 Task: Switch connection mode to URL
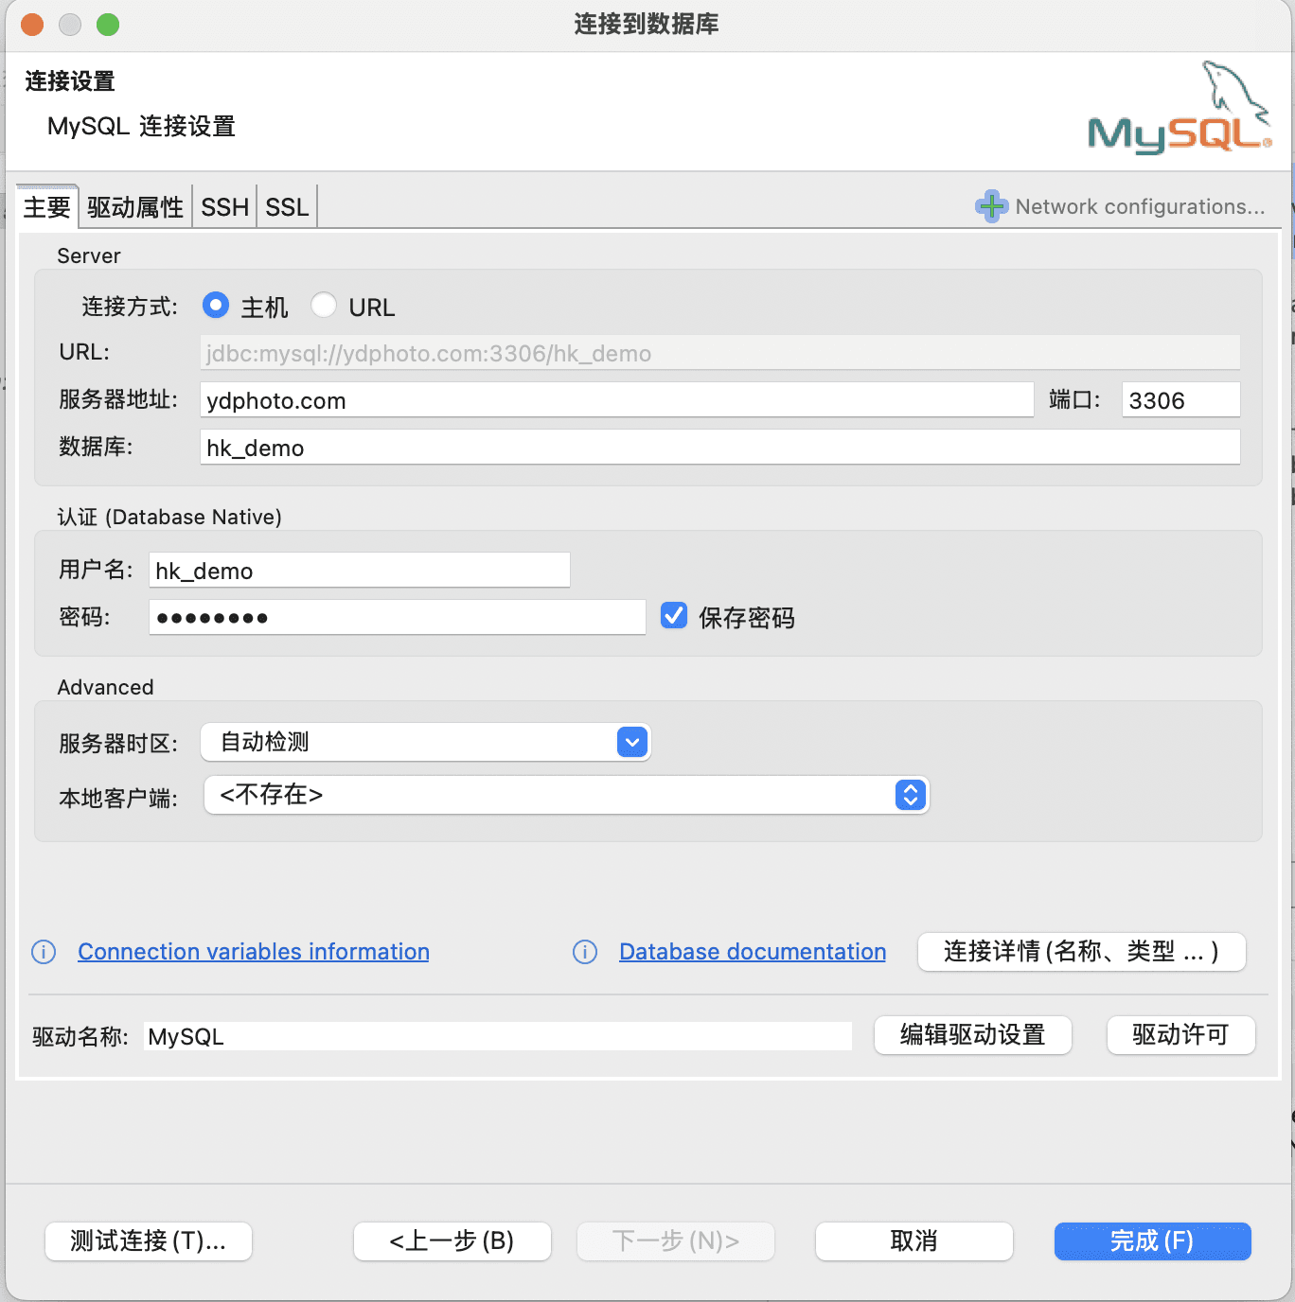[325, 305]
